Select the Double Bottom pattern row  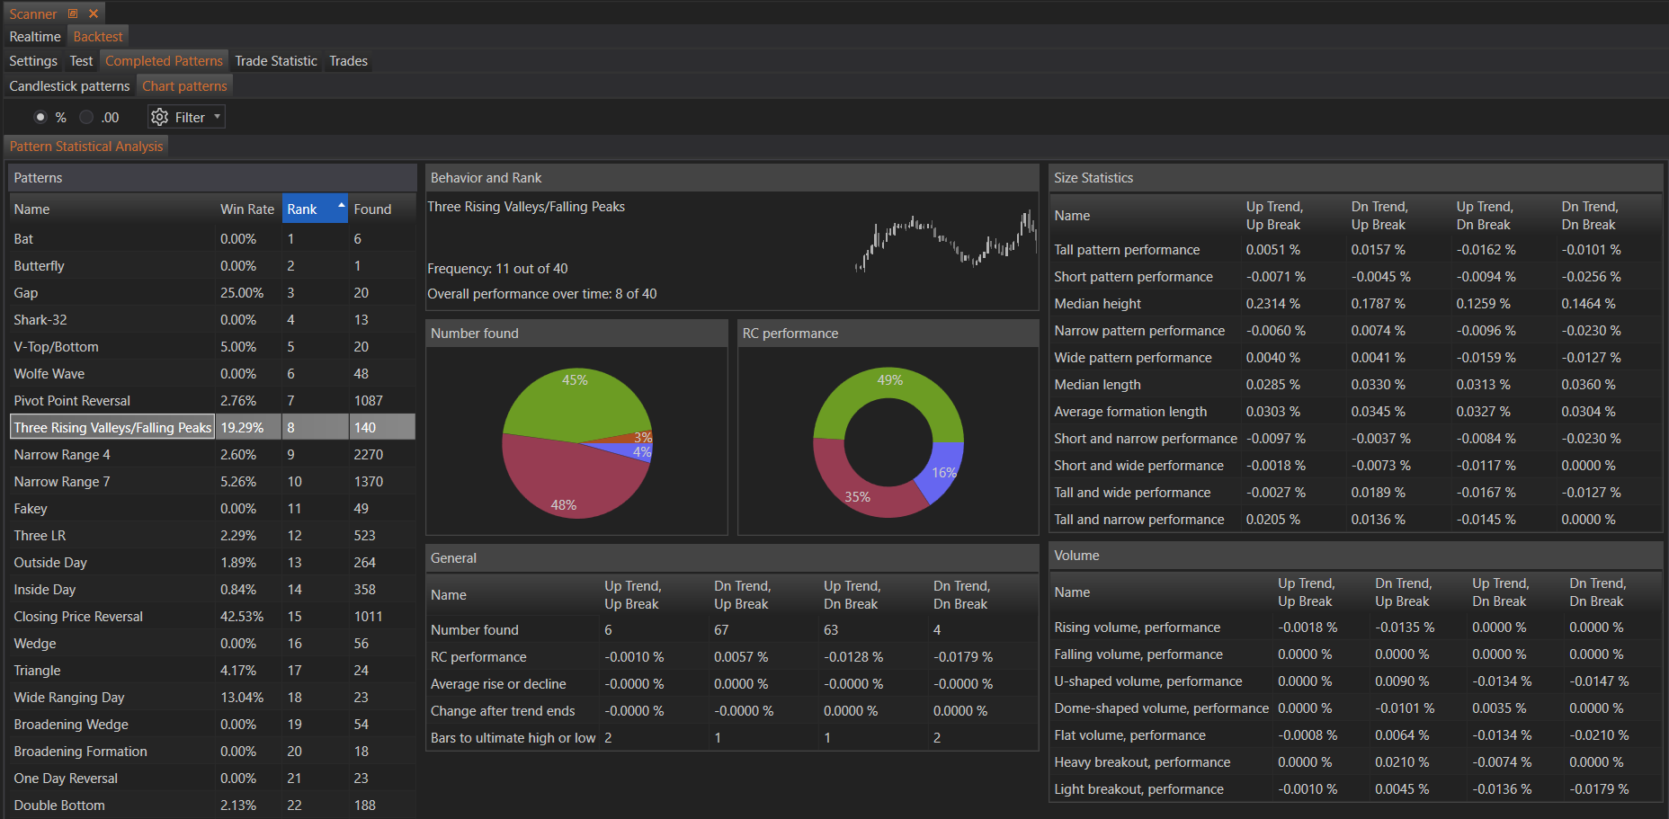click(x=59, y=806)
